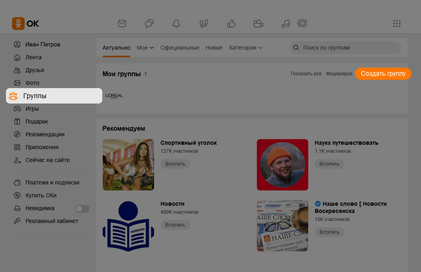Open the Категории dropdown
421x272 pixels.
click(x=245, y=48)
